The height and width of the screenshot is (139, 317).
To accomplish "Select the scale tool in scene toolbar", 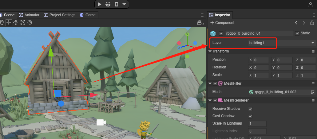I will (x=23, y=22).
